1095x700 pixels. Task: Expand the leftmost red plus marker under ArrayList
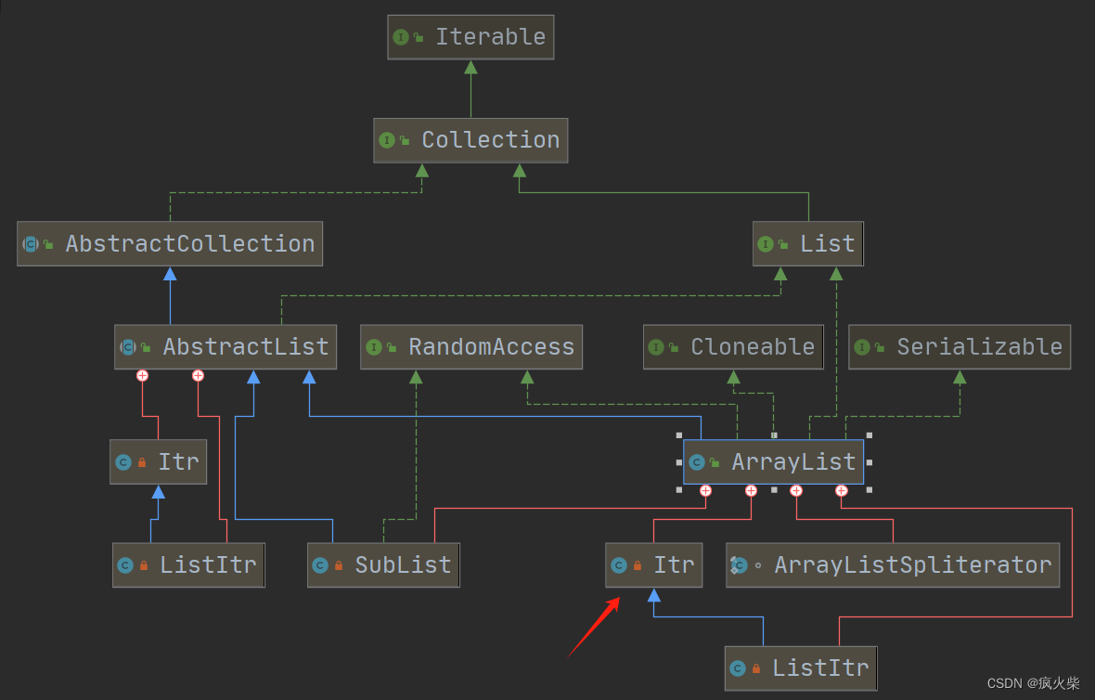click(706, 490)
